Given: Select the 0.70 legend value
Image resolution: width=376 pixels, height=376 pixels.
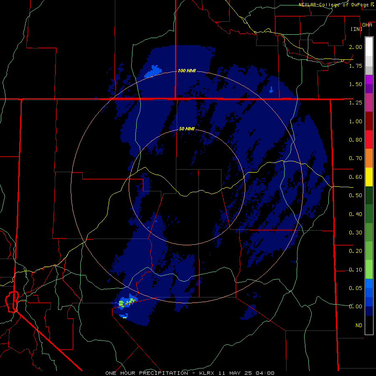Looking at the screenshot, I should pyautogui.click(x=356, y=158).
